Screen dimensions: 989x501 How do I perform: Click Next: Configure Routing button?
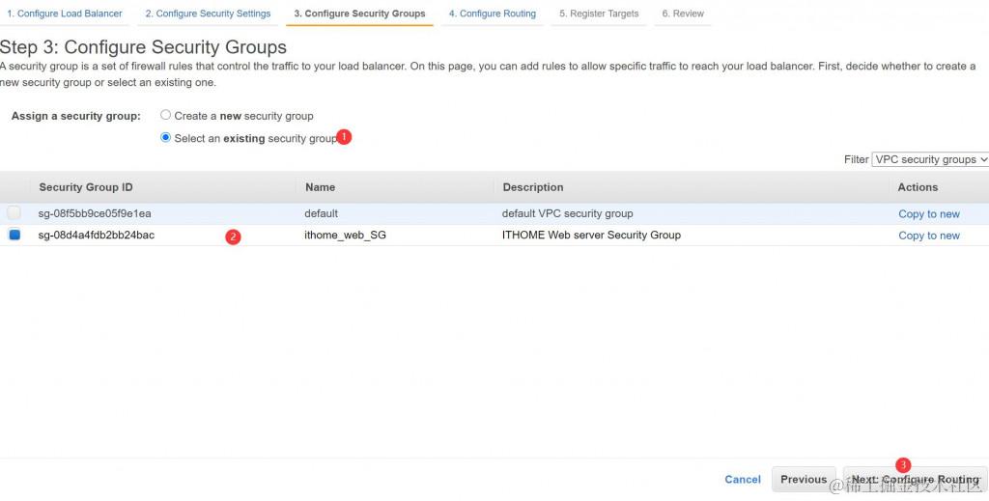pyautogui.click(x=916, y=480)
